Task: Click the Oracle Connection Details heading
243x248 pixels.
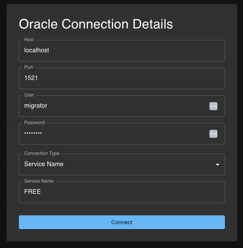Action: (x=96, y=24)
